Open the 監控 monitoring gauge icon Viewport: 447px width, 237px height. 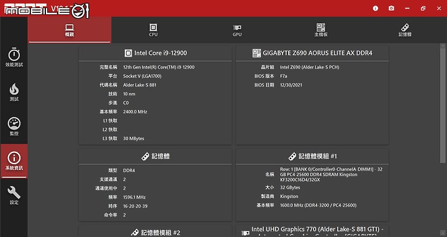(x=14, y=124)
